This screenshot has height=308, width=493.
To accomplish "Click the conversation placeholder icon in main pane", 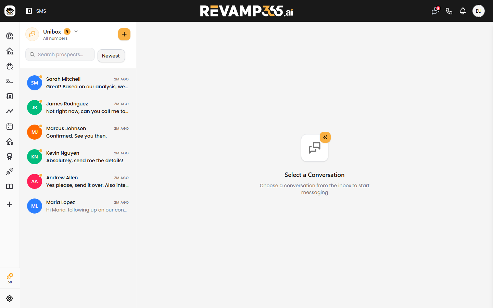I will 315,148.
